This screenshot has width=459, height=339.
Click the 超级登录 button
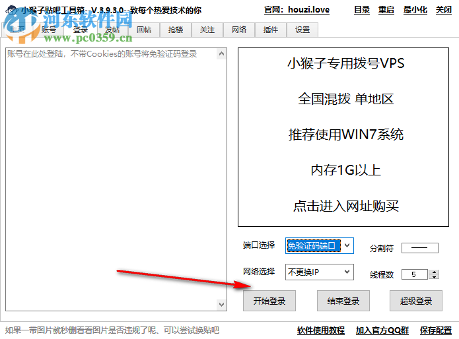click(x=416, y=301)
